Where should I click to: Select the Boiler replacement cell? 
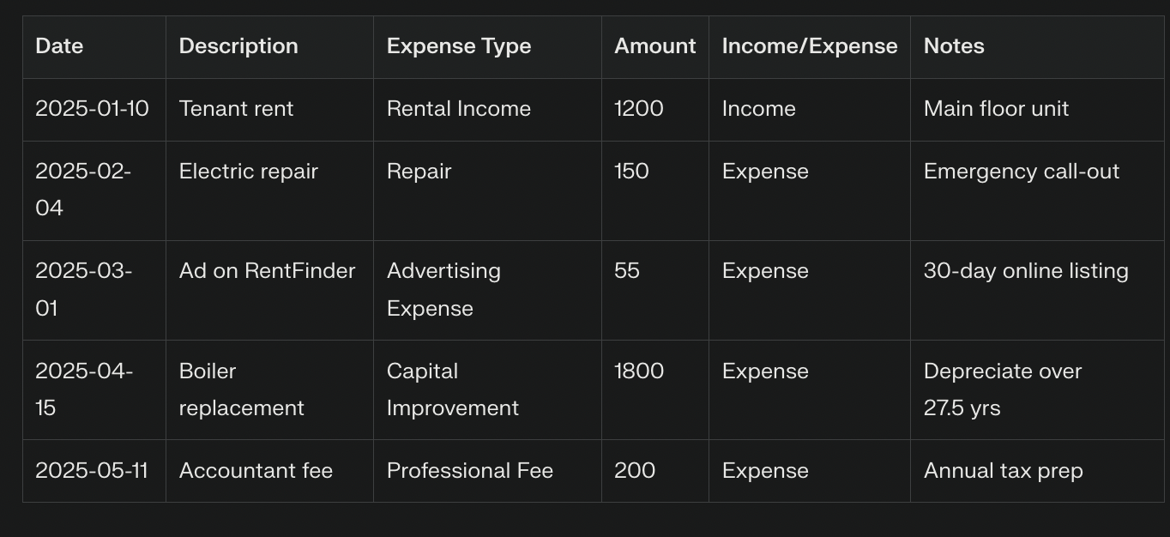click(269, 389)
